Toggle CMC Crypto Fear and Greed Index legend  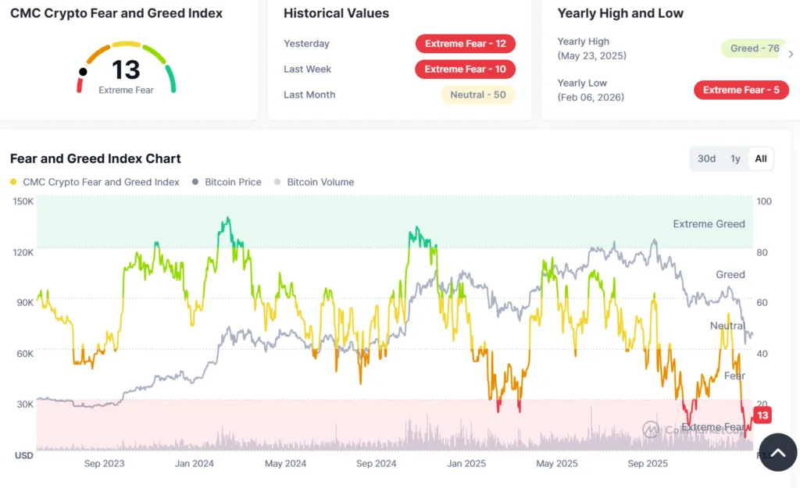coord(12,182)
